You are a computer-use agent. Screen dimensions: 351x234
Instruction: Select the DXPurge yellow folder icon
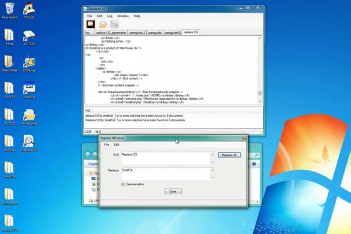pyautogui.click(x=9, y=143)
